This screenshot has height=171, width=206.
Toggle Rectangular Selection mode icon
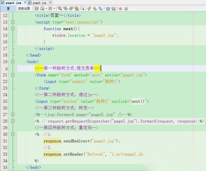pos(82,9)
